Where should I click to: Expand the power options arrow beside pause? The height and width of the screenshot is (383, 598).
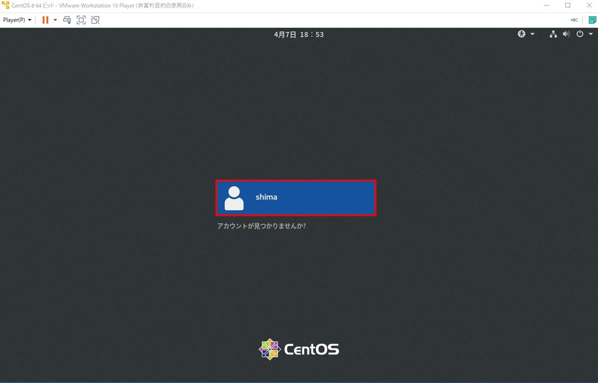pyautogui.click(x=56, y=20)
